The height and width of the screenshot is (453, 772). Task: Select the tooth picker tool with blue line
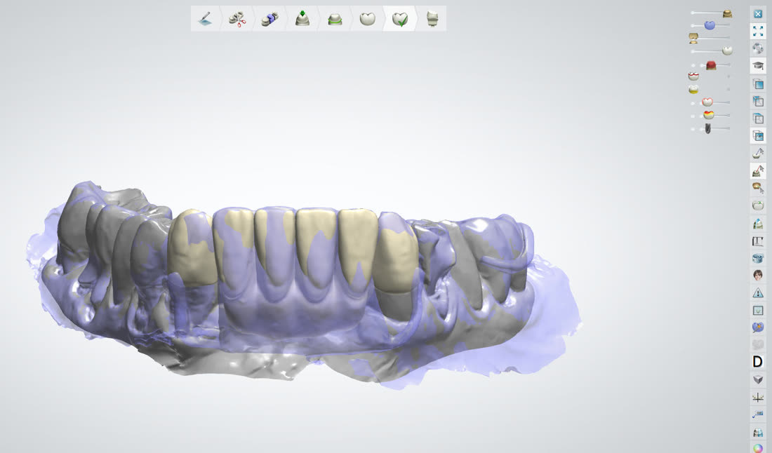[758, 154]
